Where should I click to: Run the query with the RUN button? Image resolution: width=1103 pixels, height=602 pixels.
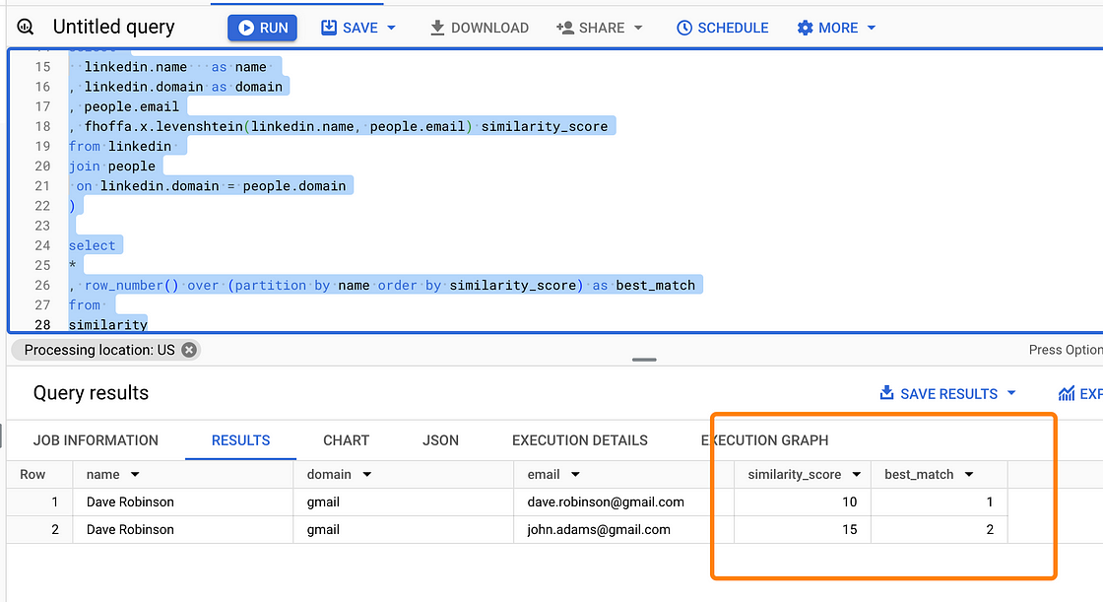(x=262, y=28)
